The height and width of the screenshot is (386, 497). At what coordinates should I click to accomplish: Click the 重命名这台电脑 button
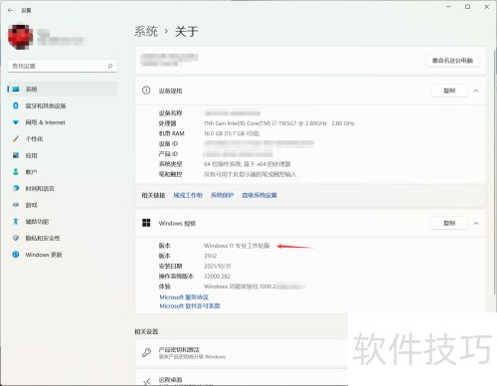point(452,61)
